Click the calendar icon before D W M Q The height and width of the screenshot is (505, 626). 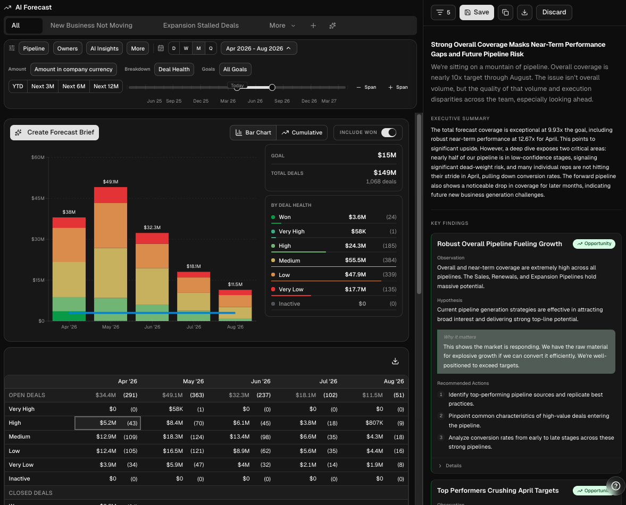[x=161, y=48]
